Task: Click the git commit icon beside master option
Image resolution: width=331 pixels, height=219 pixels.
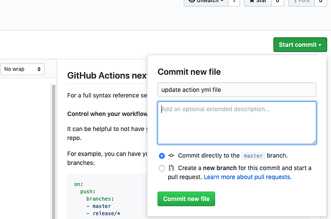Action: pos(171,156)
